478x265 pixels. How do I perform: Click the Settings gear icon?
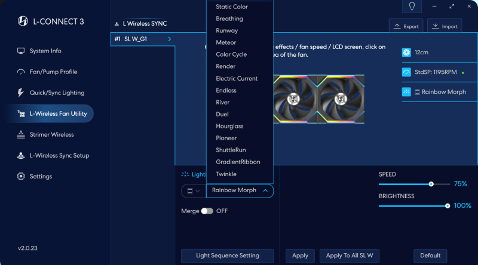(21, 176)
